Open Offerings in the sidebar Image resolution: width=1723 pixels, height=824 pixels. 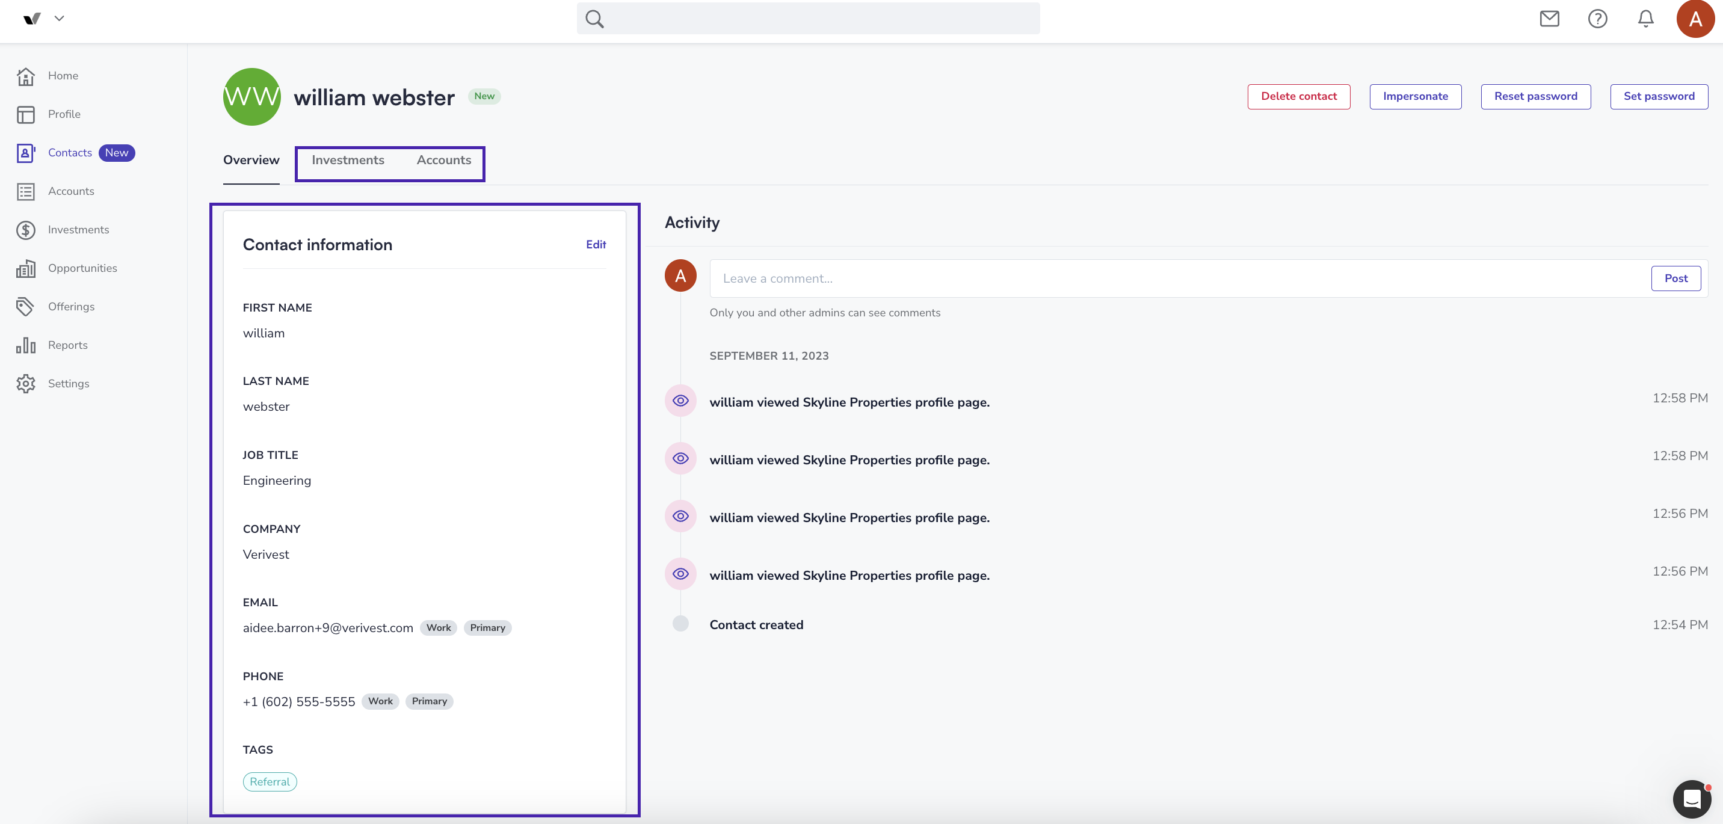coord(71,306)
